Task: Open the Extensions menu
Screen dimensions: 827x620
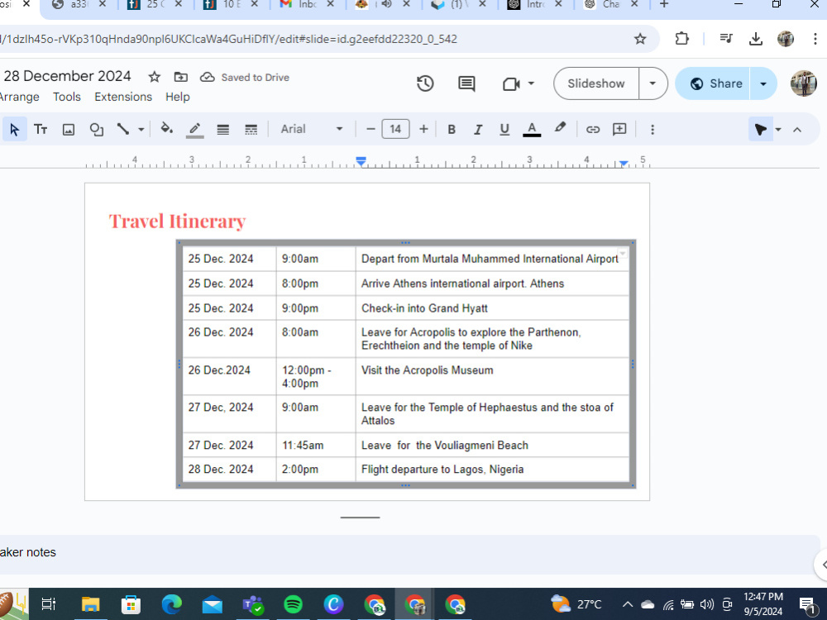Action: [123, 97]
